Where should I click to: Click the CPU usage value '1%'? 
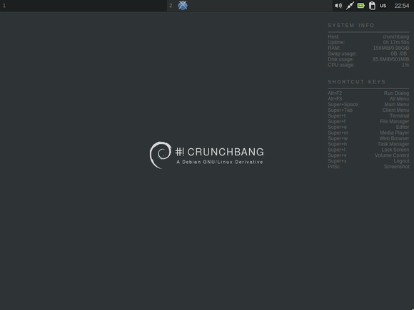tap(405, 65)
